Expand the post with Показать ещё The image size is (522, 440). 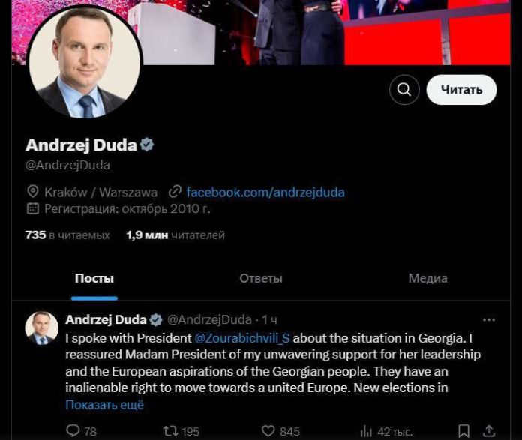[x=104, y=404]
